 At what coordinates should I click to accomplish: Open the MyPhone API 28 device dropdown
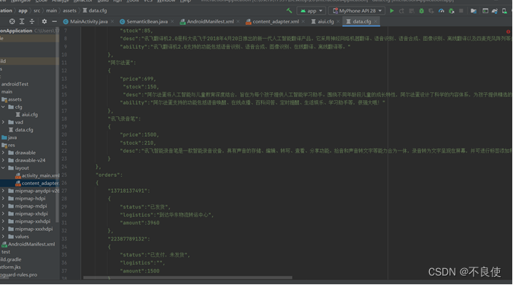pos(357,11)
